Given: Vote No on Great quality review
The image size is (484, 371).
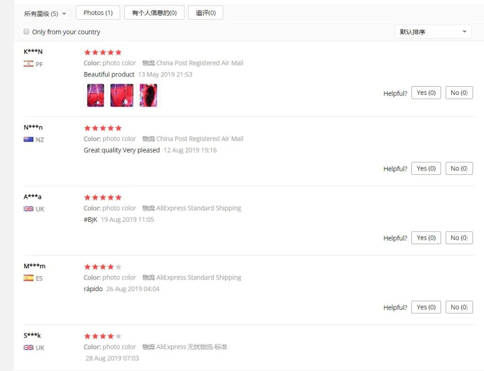Looking at the screenshot, I should click(459, 169).
